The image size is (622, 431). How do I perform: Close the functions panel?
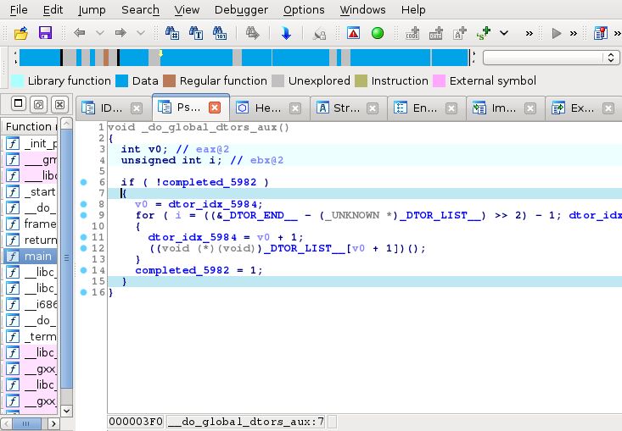(59, 104)
